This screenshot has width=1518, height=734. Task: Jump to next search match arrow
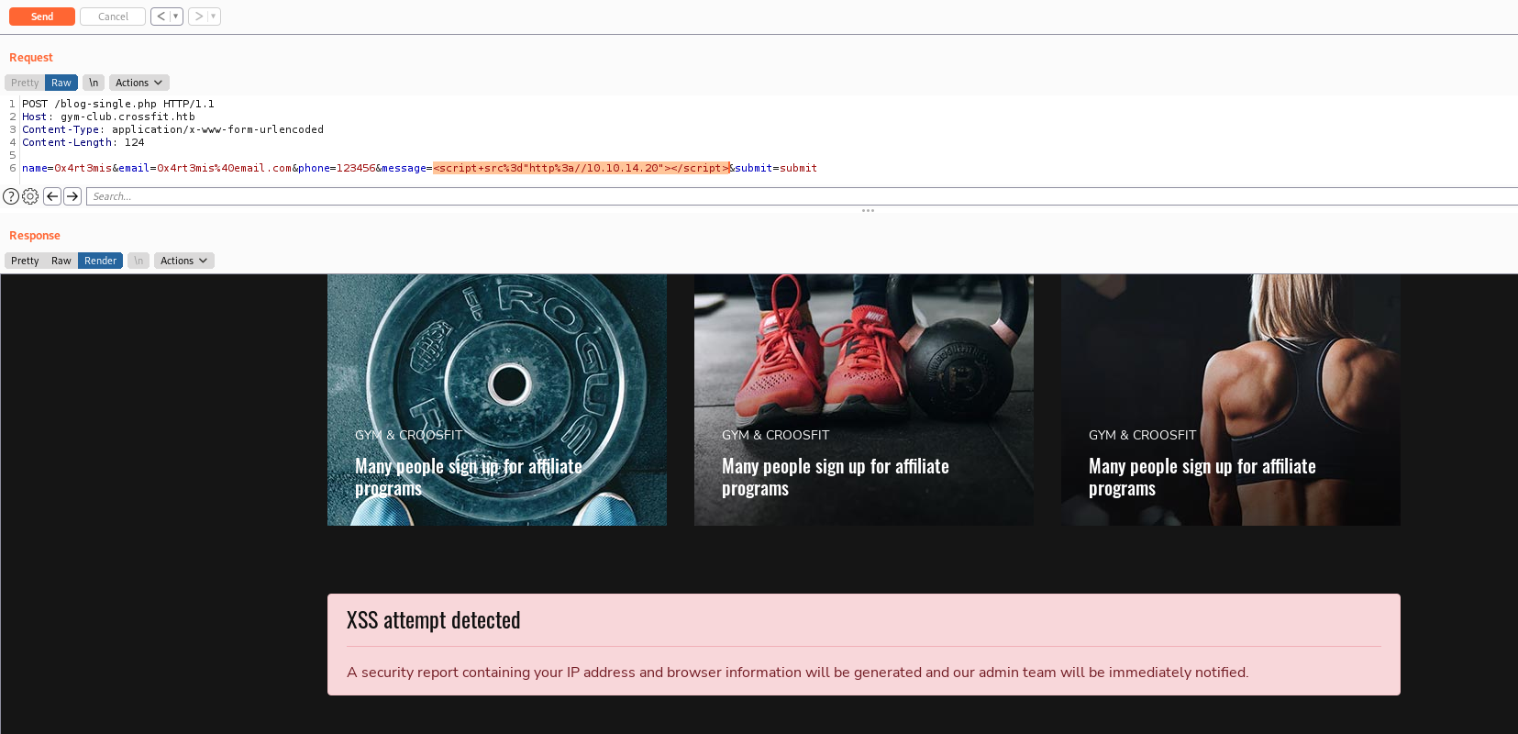pyautogui.click(x=72, y=196)
